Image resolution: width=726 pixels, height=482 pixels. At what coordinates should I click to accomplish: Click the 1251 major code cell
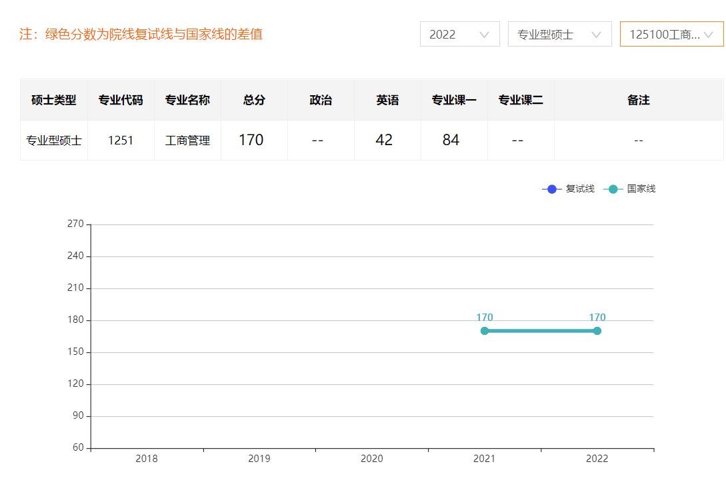point(121,140)
